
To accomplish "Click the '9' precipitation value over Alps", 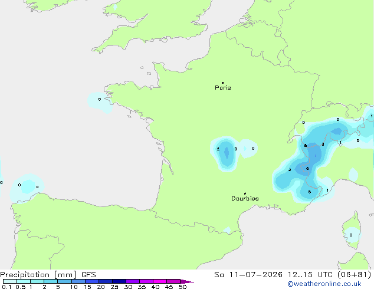I will (307, 169).
